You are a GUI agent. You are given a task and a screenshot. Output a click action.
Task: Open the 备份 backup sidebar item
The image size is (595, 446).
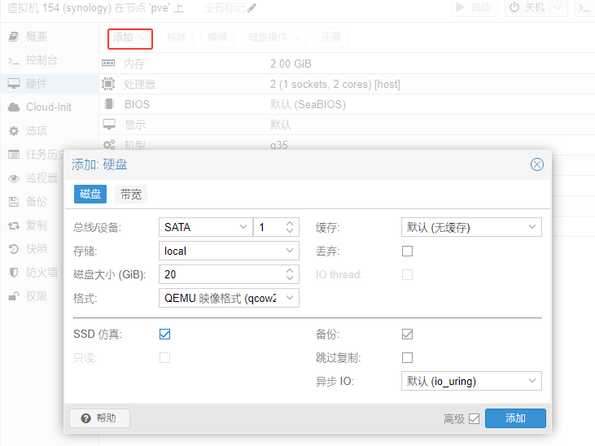coord(36,201)
